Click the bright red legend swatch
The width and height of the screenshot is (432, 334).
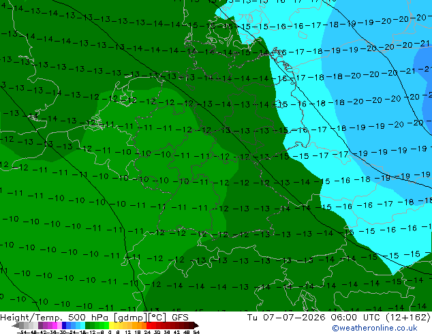click(x=149, y=325)
